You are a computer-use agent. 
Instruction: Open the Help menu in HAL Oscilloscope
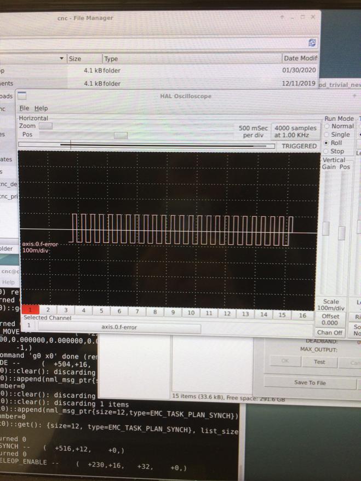click(41, 108)
